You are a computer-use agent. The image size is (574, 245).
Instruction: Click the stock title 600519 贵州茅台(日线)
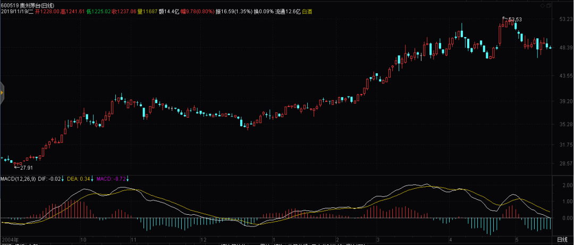pyautogui.click(x=27, y=6)
